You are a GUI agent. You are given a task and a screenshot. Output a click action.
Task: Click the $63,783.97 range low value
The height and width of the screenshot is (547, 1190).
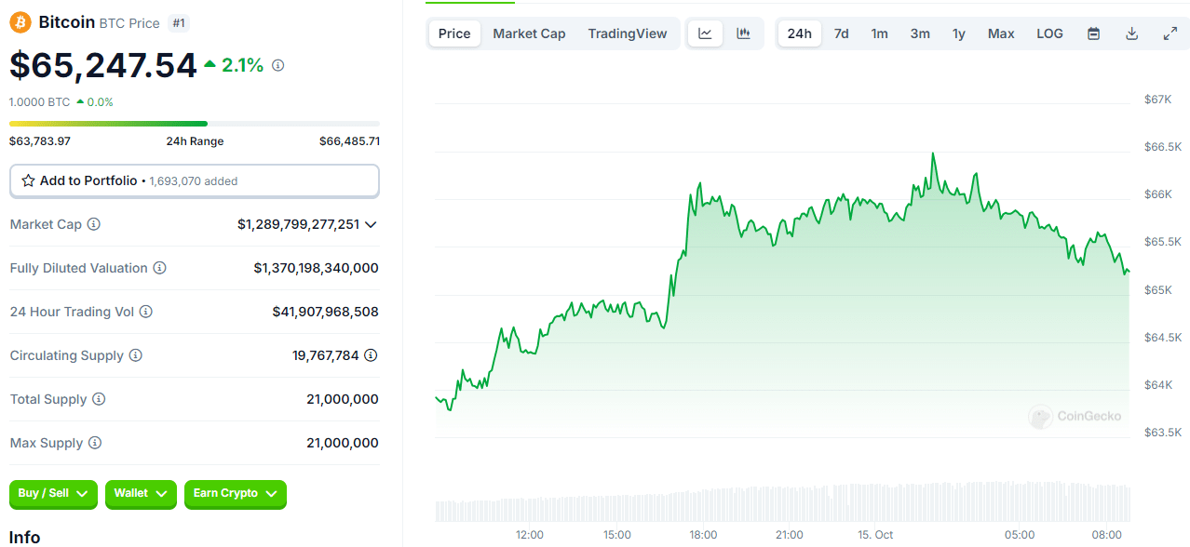pyautogui.click(x=40, y=141)
